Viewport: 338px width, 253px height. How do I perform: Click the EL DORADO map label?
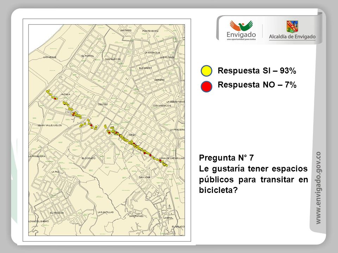point(88,158)
